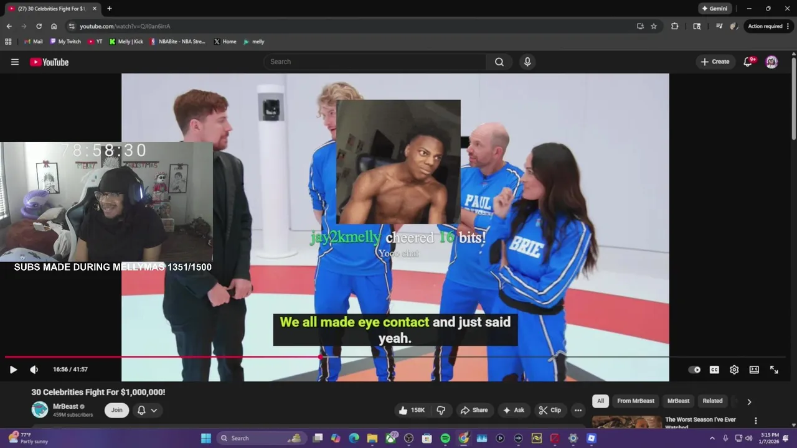The width and height of the screenshot is (797, 448).
Task: Select the All filter chip
Action: click(600, 401)
